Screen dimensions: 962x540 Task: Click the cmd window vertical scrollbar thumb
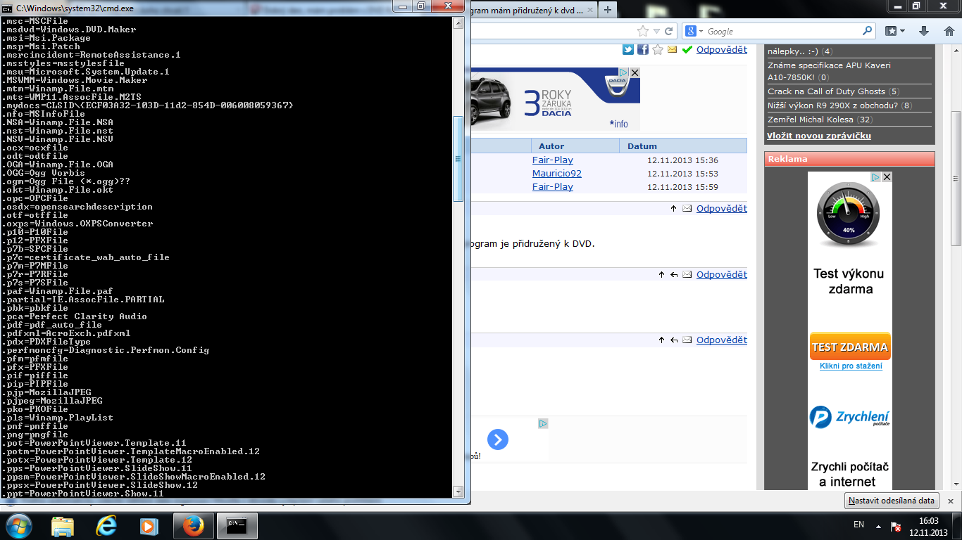(x=458, y=159)
